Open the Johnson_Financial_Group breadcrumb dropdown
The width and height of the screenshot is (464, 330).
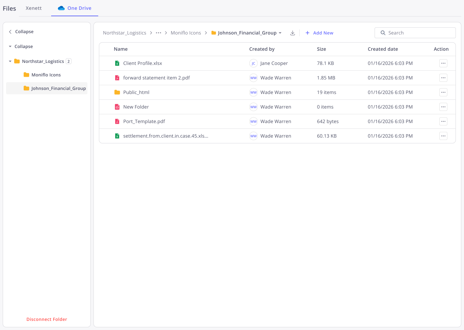[x=280, y=33]
